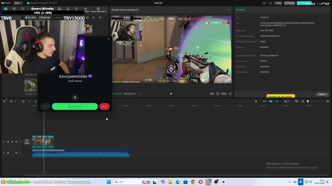Open the Captions tab icon
This screenshot has width=332, height=186.
click(59, 9)
